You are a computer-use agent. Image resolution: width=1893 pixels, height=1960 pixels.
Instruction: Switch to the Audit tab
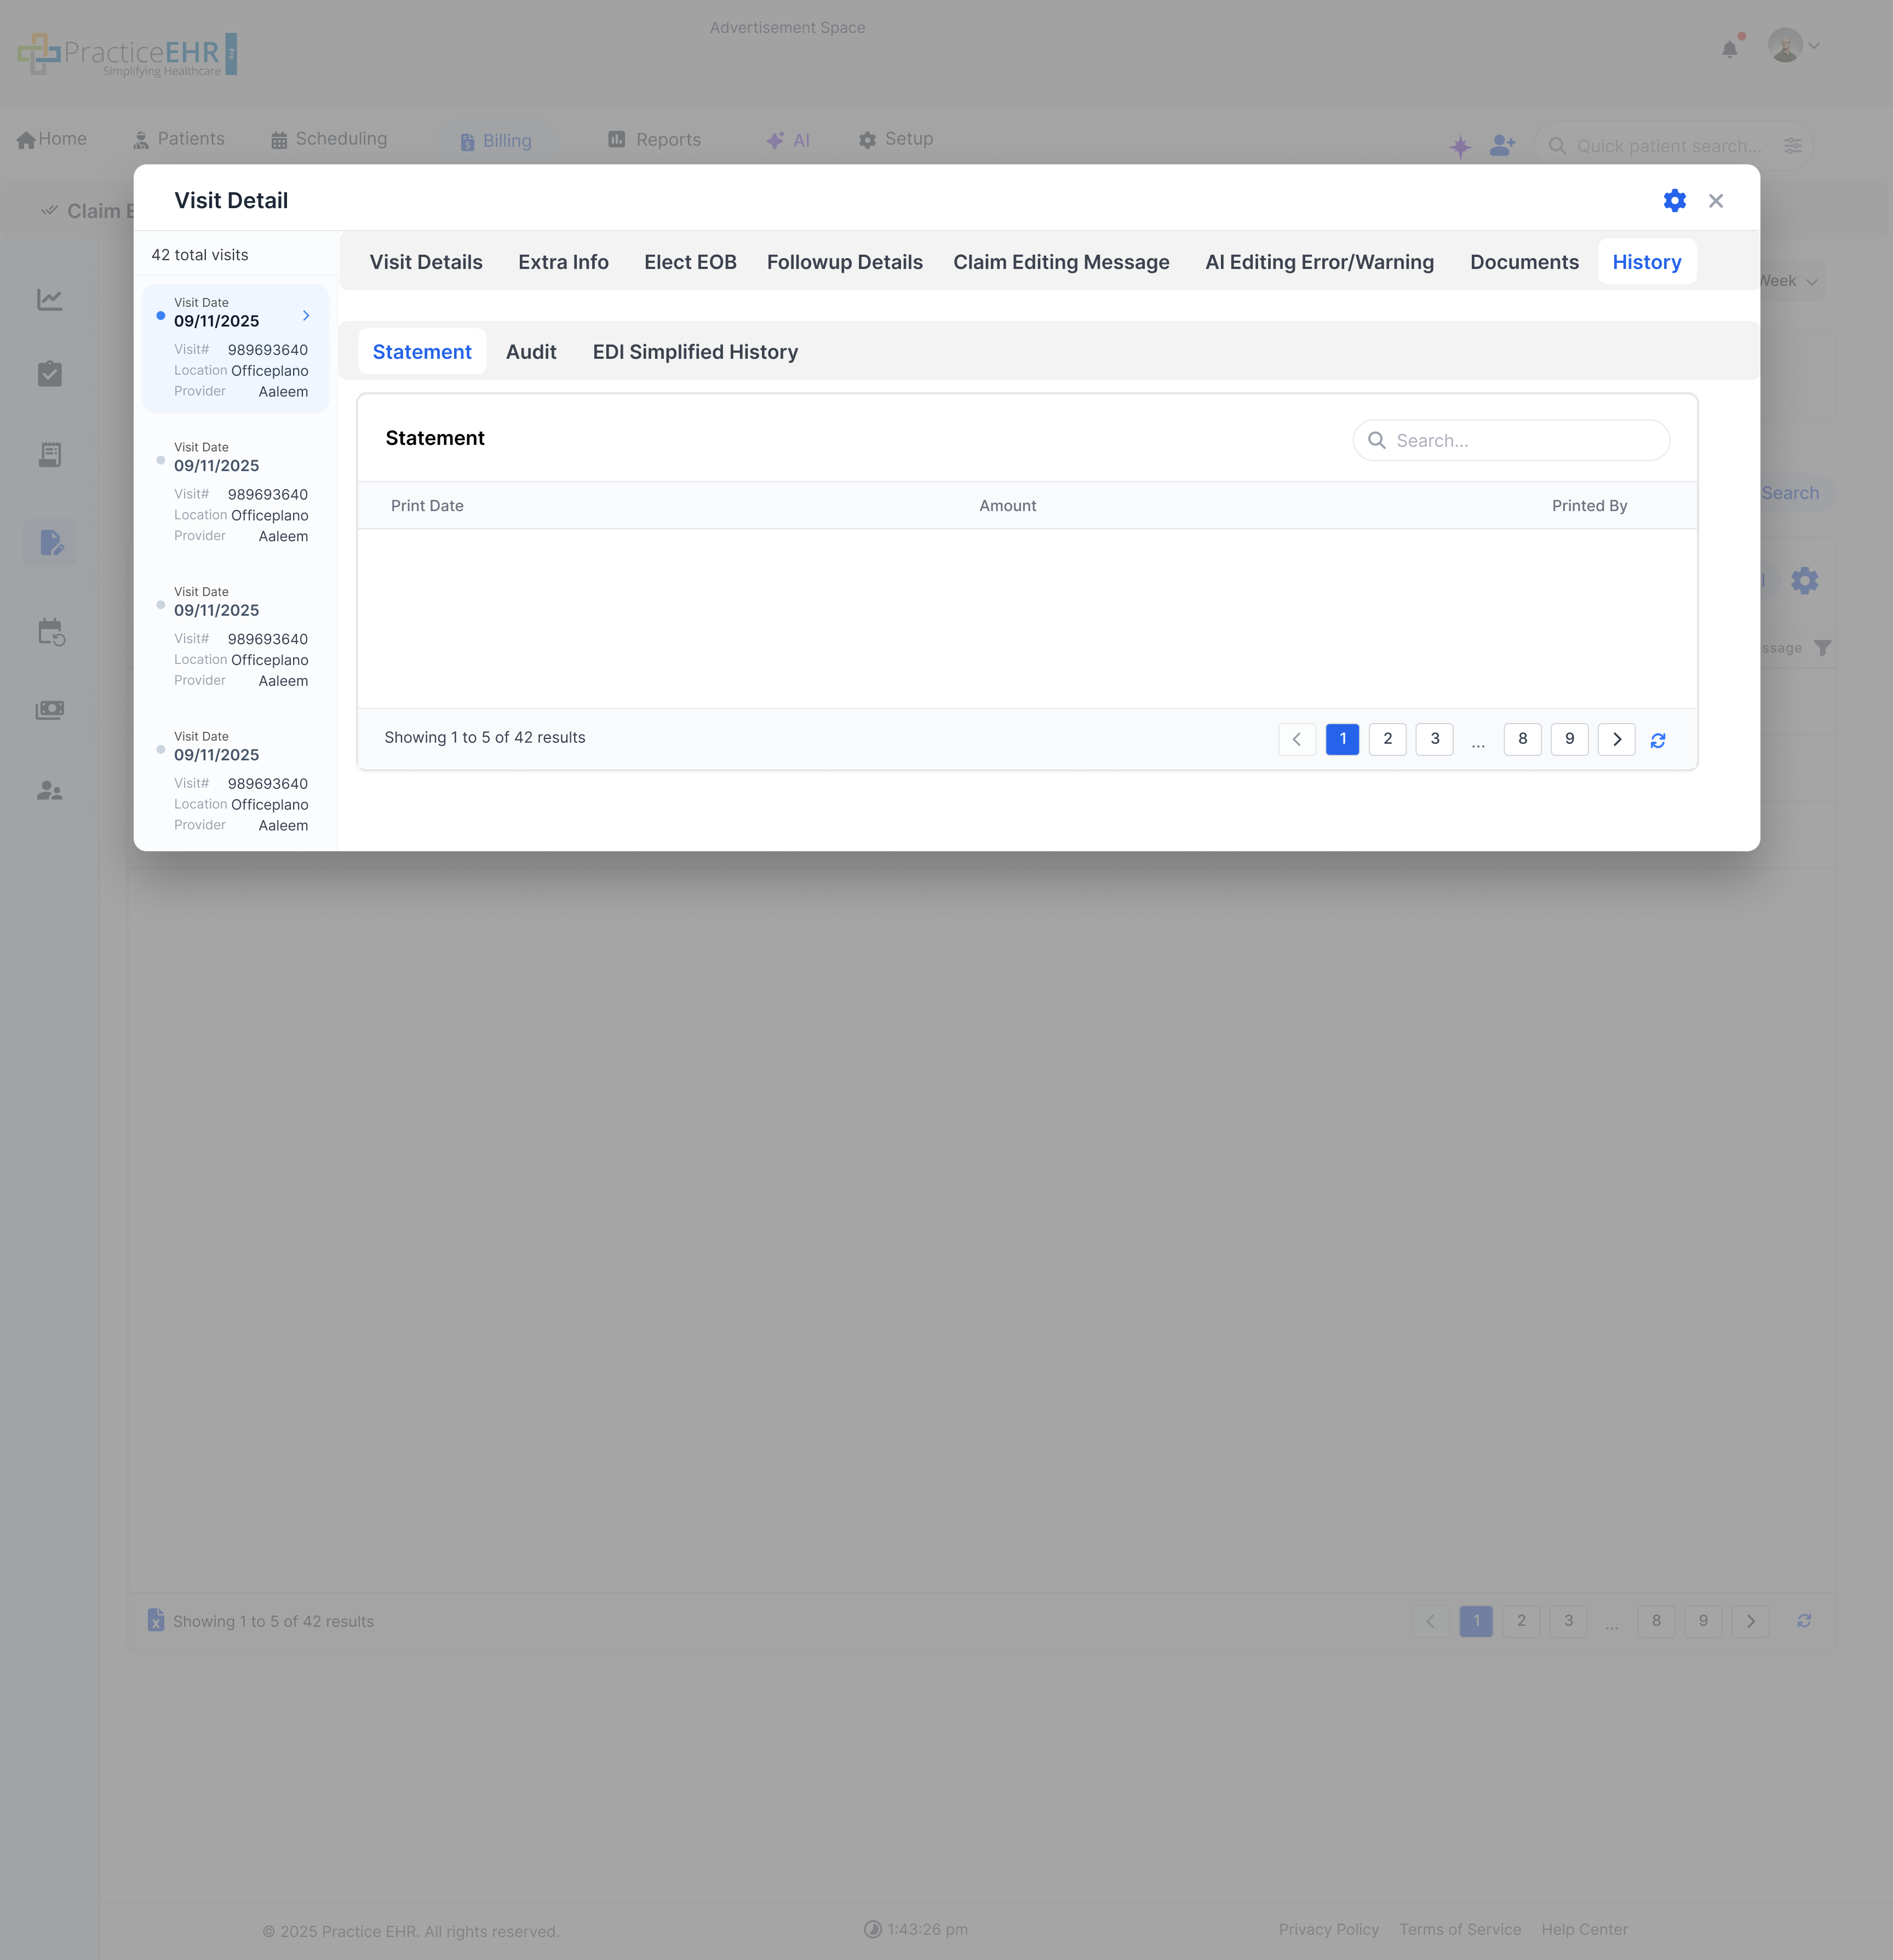531,352
